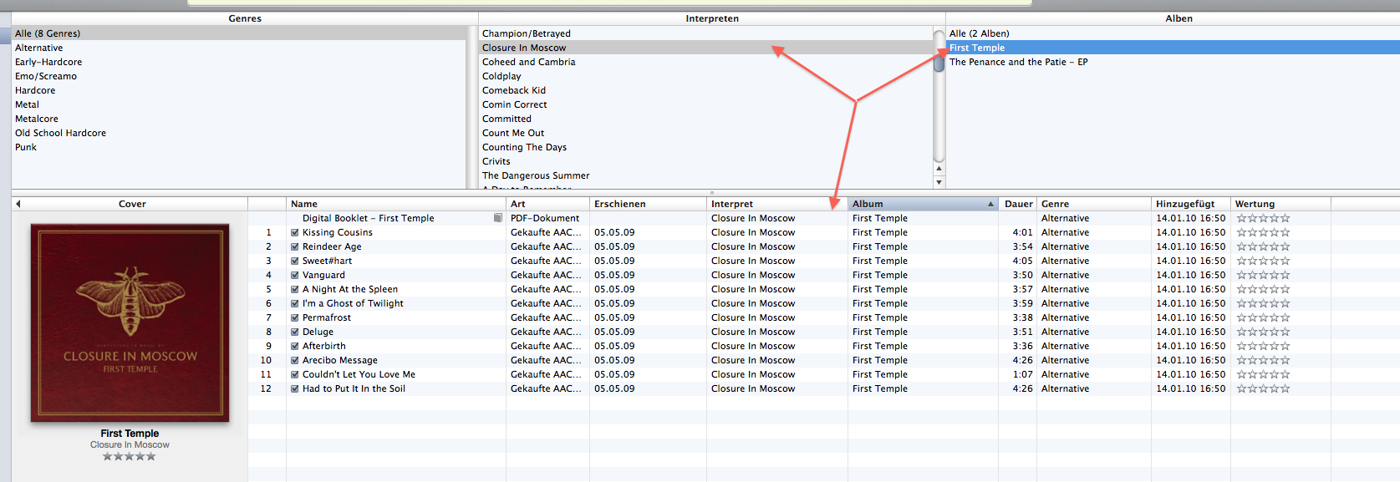Sort by the Wertung column header
Image resolution: width=1400 pixels, height=482 pixels.
pyautogui.click(x=1280, y=204)
